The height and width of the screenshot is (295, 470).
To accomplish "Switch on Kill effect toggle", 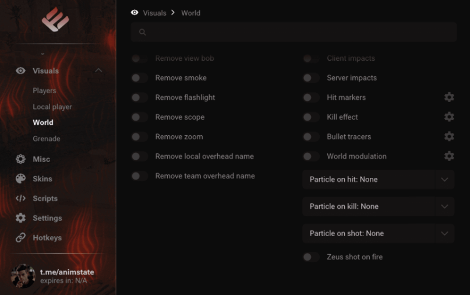I will [311, 117].
